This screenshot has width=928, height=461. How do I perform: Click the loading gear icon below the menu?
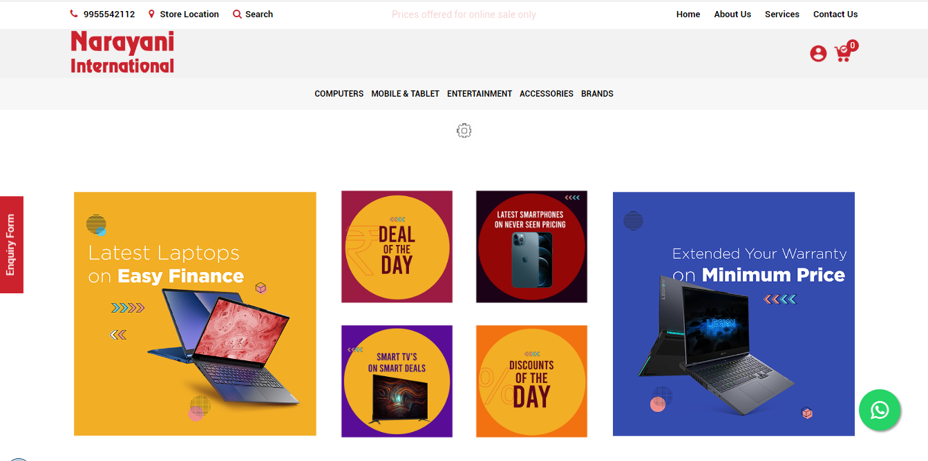[x=464, y=130]
